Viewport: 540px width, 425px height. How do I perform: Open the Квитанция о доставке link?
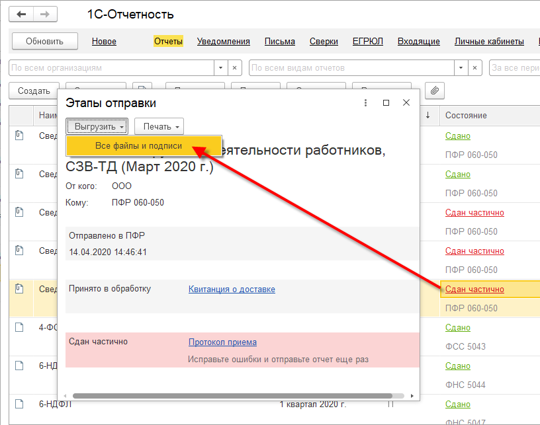point(232,290)
